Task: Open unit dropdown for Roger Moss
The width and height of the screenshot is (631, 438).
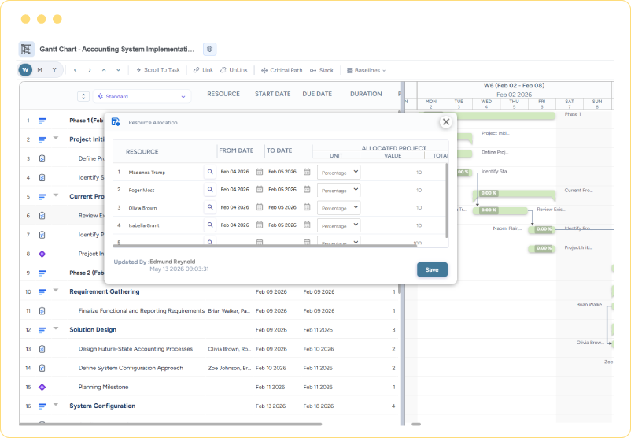Action: pyautogui.click(x=338, y=190)
